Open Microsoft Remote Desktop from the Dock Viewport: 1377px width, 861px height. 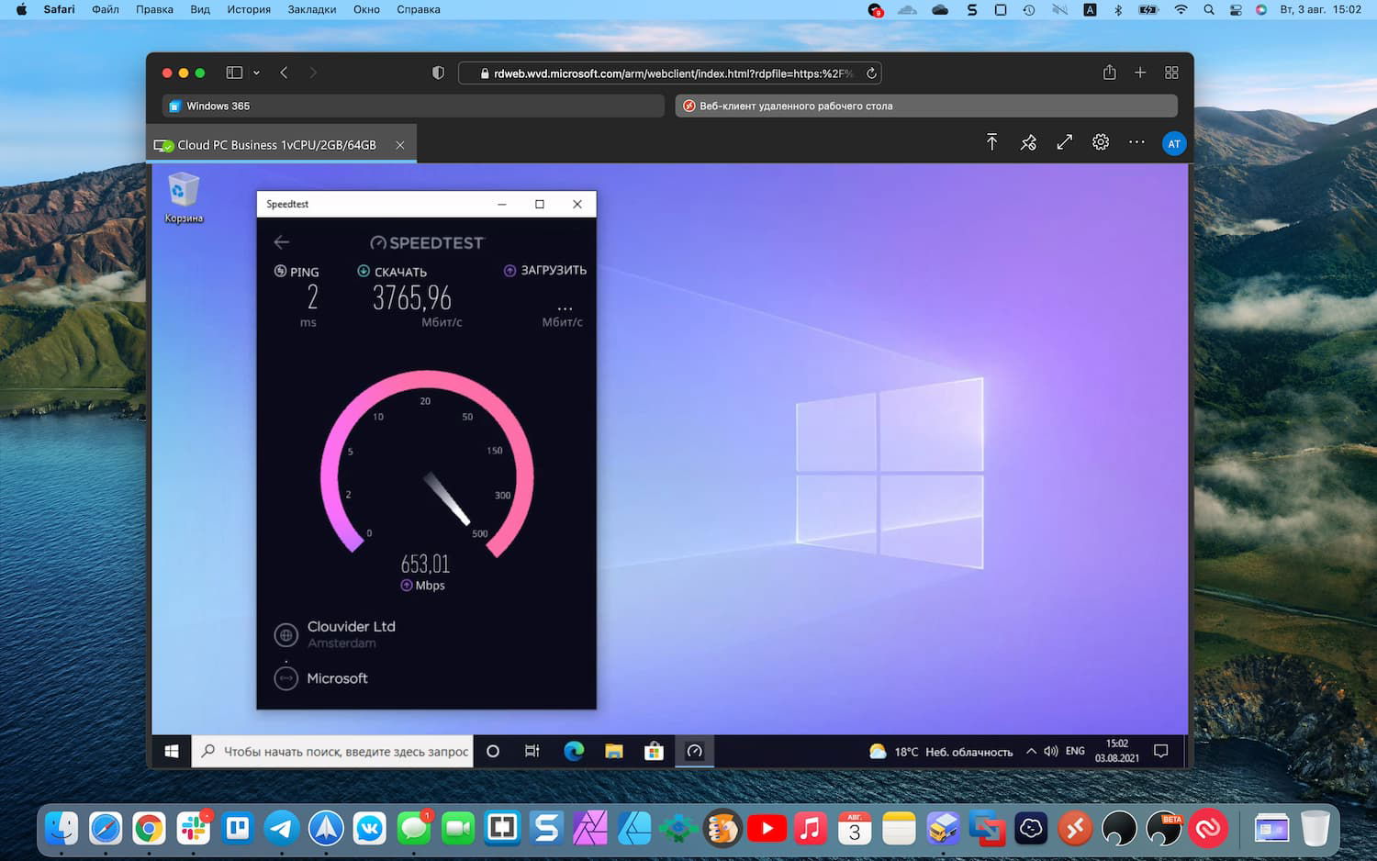(1075, 829)
